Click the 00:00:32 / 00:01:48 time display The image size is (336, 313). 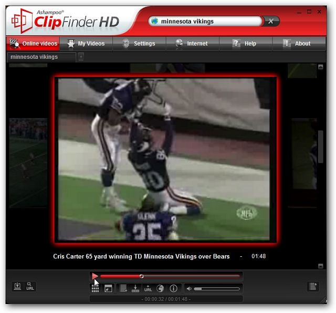click(166, 299)
